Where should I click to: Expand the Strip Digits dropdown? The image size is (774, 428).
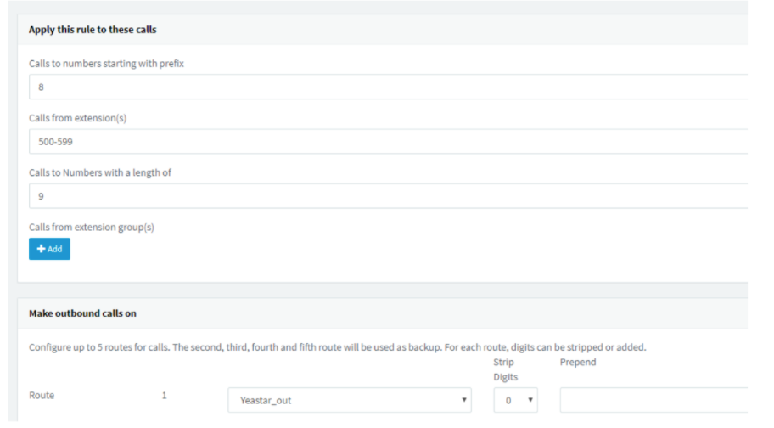tap(515, 400)
